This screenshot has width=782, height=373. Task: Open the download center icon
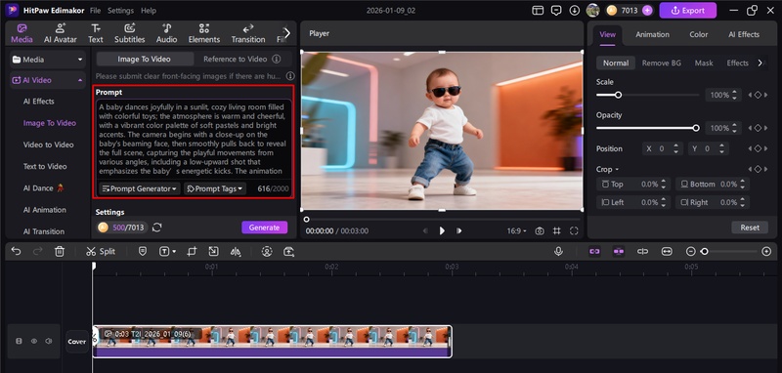coord(575,11)
